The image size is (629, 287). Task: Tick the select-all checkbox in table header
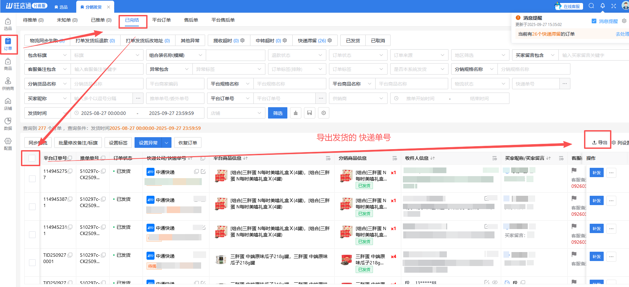32,158
